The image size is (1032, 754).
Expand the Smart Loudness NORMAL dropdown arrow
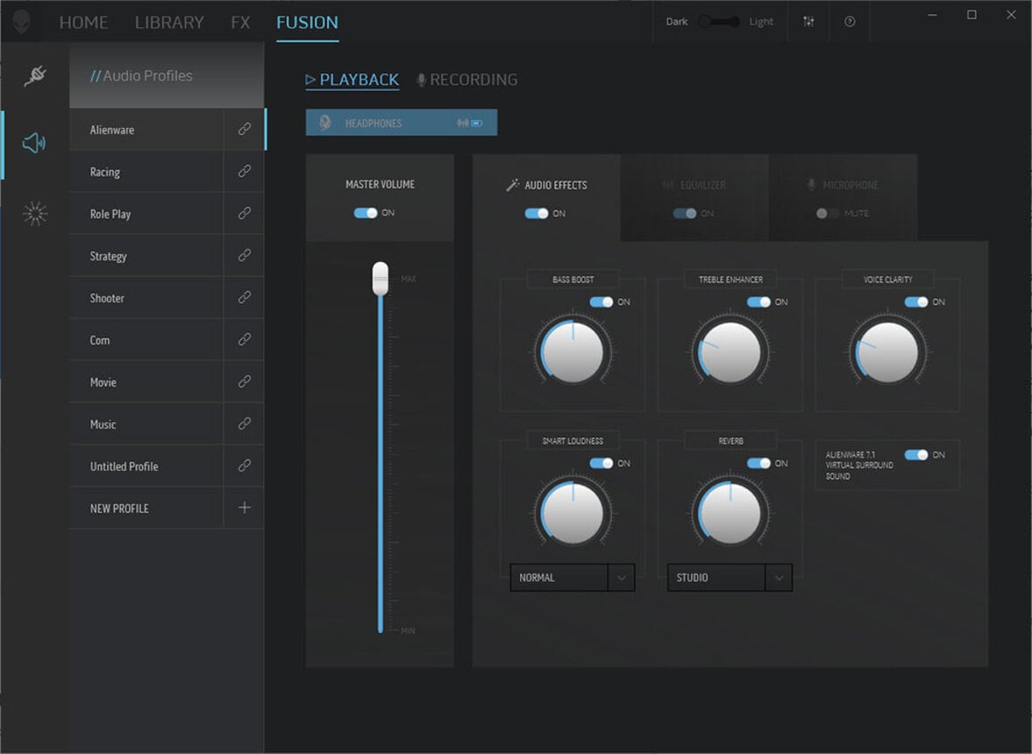tap(621, 577)
